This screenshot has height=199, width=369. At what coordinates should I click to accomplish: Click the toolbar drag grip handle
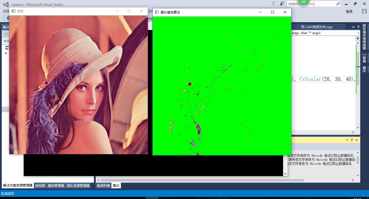click(x=4, y=18)
